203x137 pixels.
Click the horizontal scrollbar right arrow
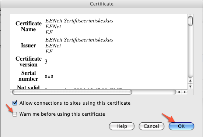coord(185,92)
